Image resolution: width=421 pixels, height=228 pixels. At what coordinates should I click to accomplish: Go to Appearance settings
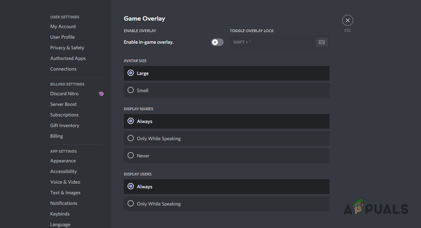tap(63, 161)
